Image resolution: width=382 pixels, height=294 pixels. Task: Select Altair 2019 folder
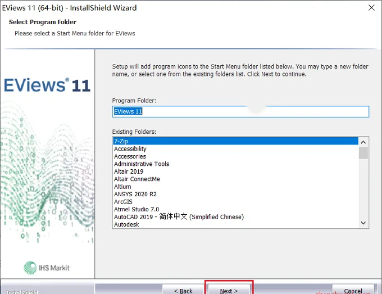point(235,171)
